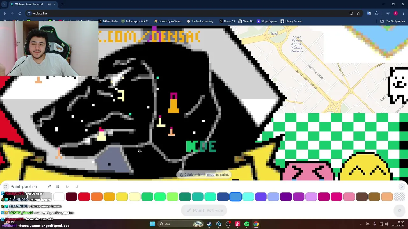Open the SteamDB bookmark

[x=246, y=21]
